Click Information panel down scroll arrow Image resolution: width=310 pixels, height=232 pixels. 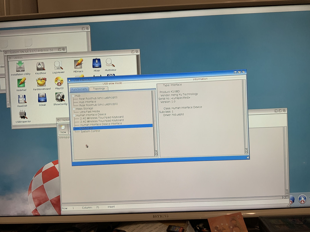[246, 153]
